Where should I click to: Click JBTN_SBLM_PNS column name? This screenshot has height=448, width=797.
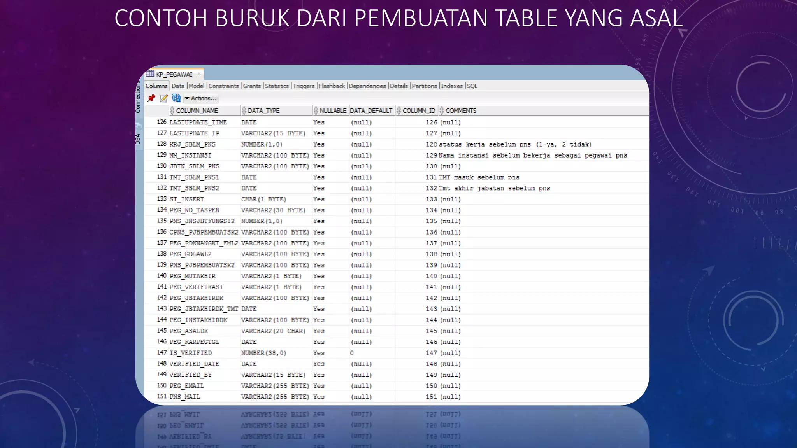coord(194,166)
